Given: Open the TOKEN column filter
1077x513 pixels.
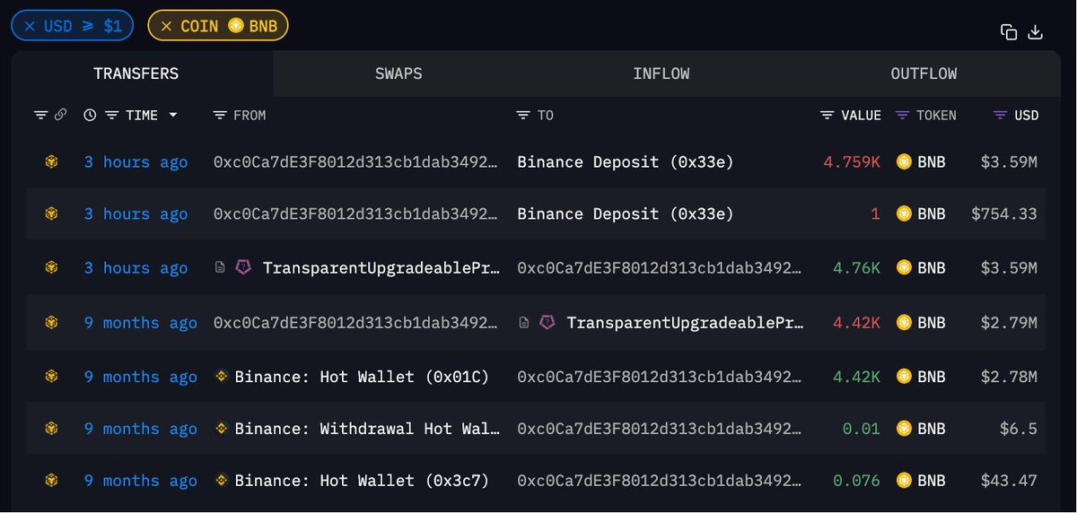Looking at the screenshot, I should pyautogui.click(x=903, y=115).
